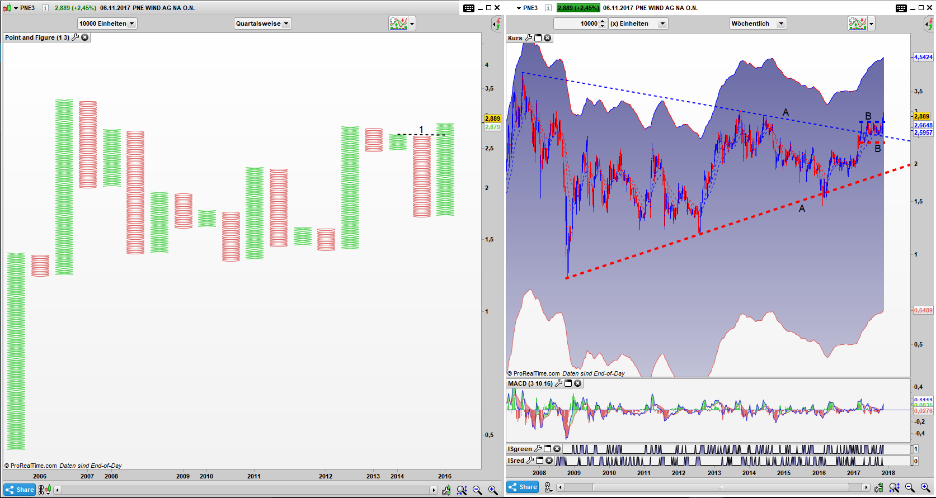Open '(x) Einheiten' dropdown in right chart
The width and height of the screenshot is (936, 498).
click(638, 23)
